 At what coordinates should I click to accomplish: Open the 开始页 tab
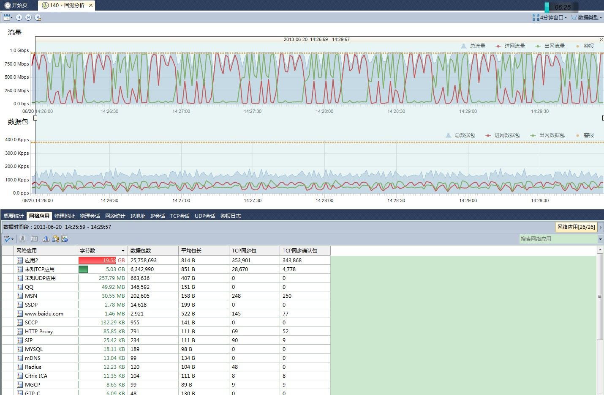click(x=16, y=5)
